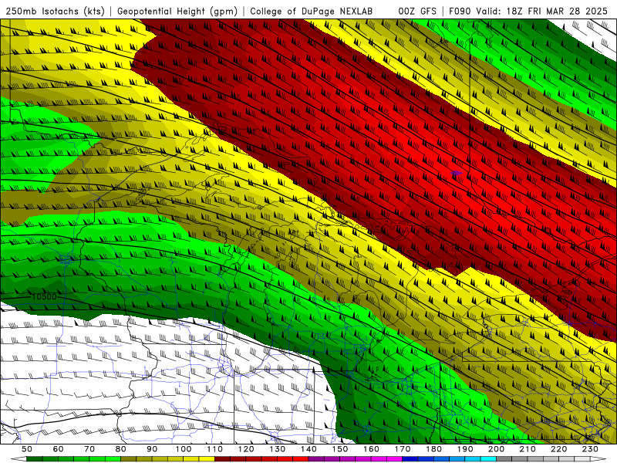
Task: Click legend value 220
Action: click(558, 449)
